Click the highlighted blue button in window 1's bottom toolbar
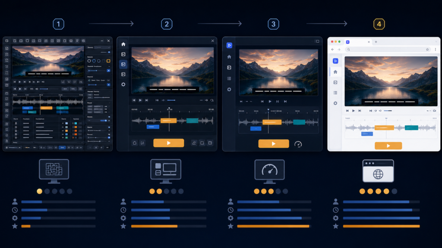 click(x=62, y=147)
